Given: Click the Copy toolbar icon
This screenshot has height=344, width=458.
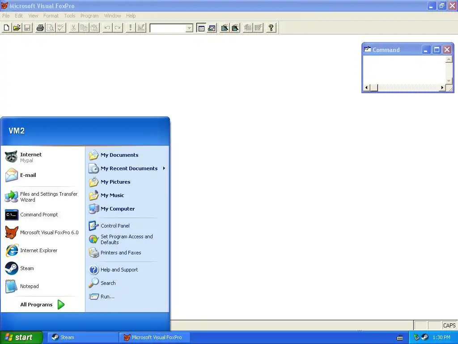Looking at the screenshot, I should [84, 28].
